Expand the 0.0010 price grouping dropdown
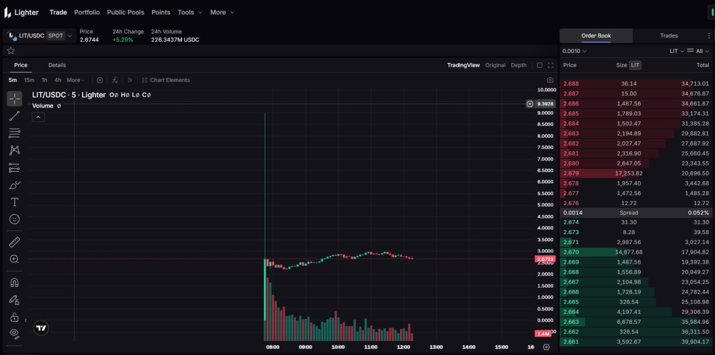This screenshot has height=355, width=715. (x=574, y=51)
